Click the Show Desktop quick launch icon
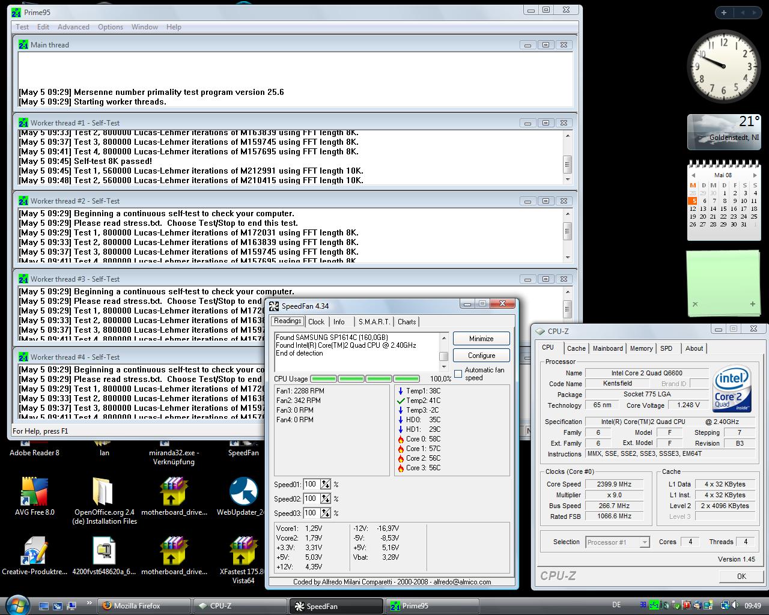 coord(44,606)
